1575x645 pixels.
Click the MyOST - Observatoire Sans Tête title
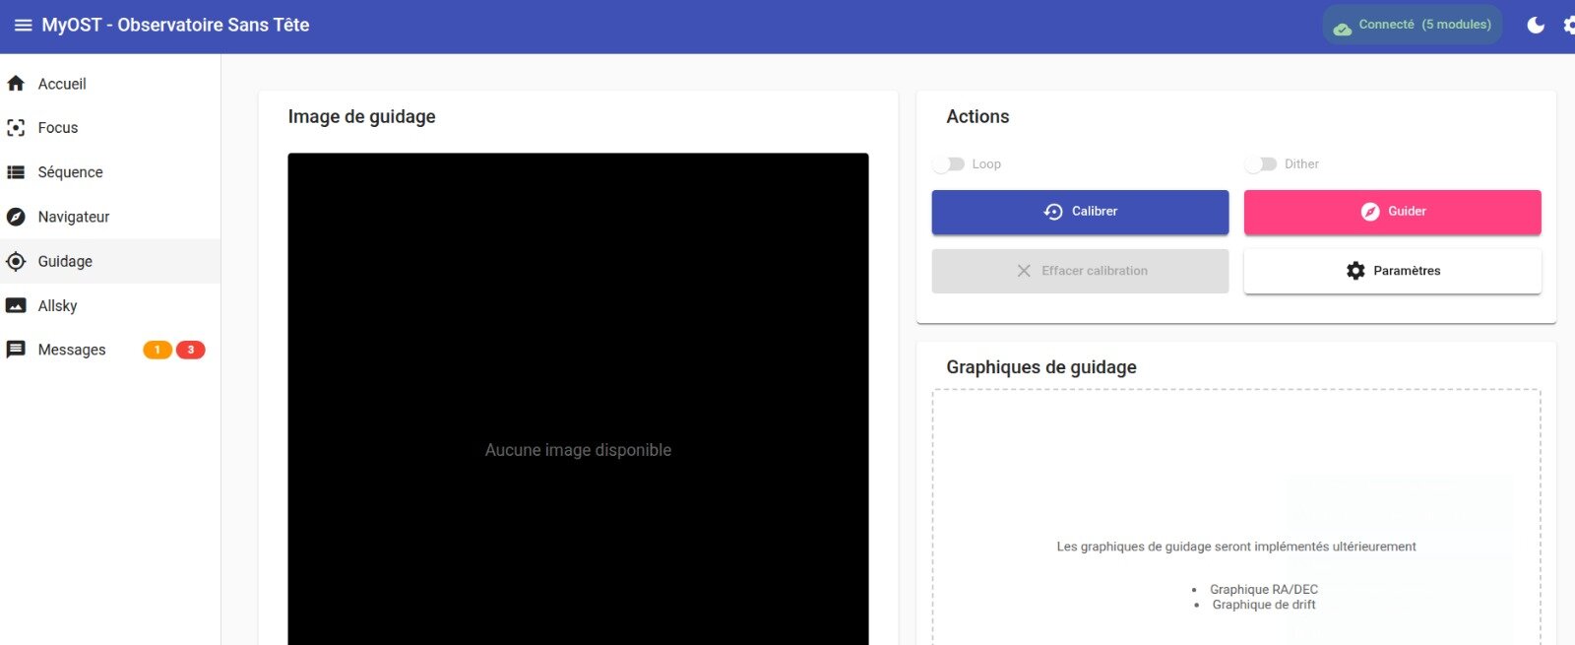pos(175,26)
